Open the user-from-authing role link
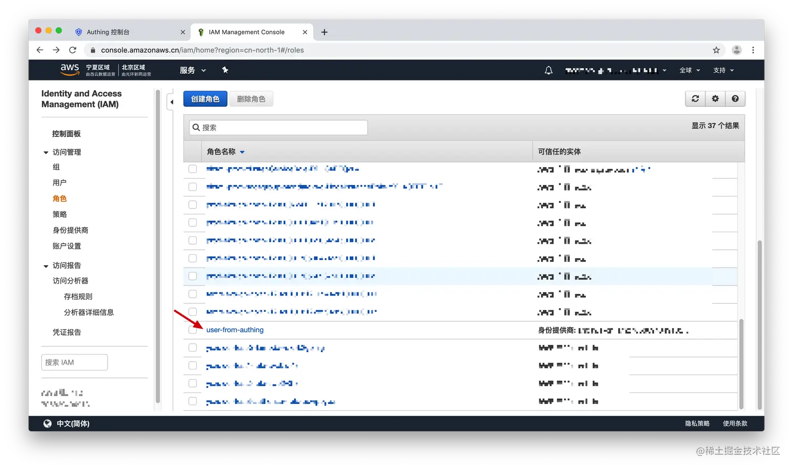 pos(235,330)
